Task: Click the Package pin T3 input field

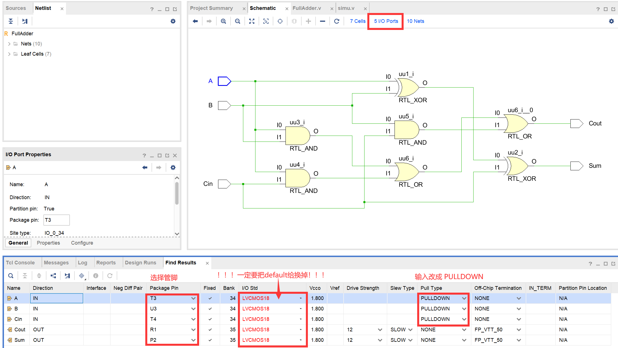Action: 56,220
